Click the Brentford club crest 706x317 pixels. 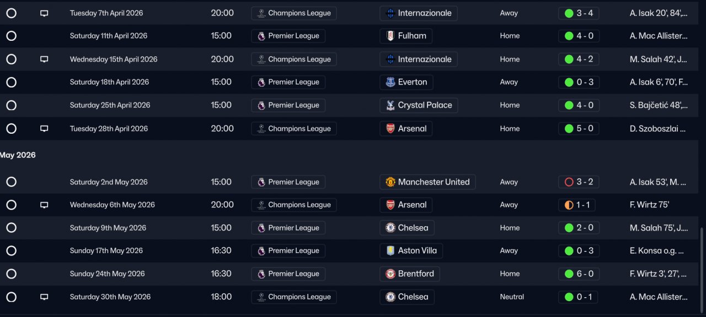[x=390, y=274]
